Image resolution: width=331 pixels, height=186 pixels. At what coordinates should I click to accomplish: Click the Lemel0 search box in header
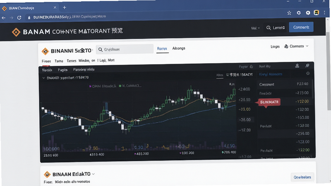click(x=275, y=28)
